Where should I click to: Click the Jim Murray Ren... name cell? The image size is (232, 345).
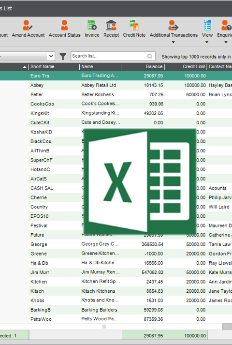pyautogui.click(x=101, y=272)
